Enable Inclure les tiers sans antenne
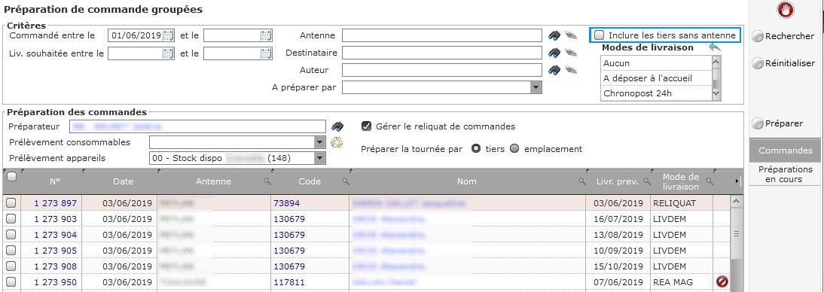The image size is (824, 292). (599, 35)
